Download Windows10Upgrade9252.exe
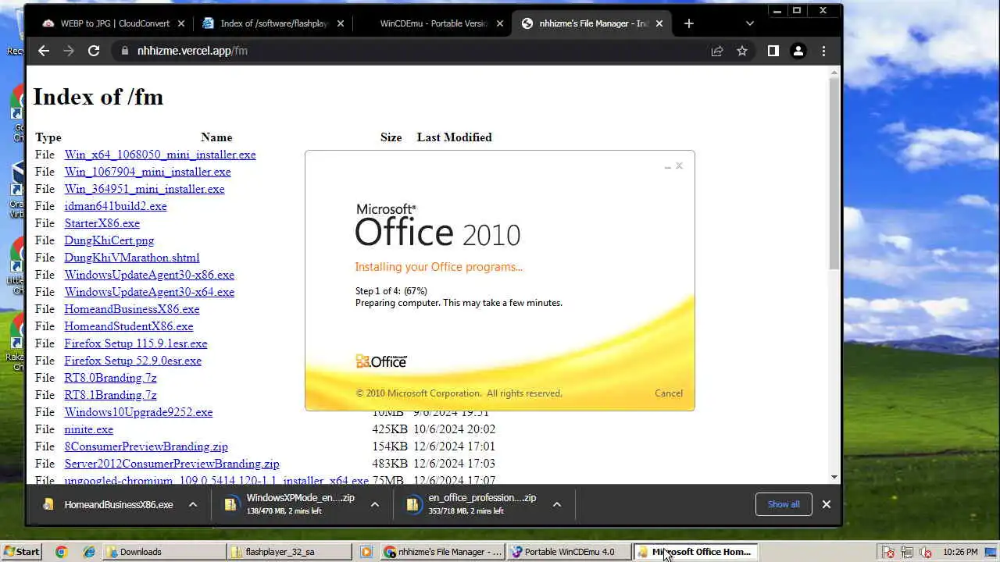The height and width of the screenshot is (562, 1000). [x=138, y=412]
